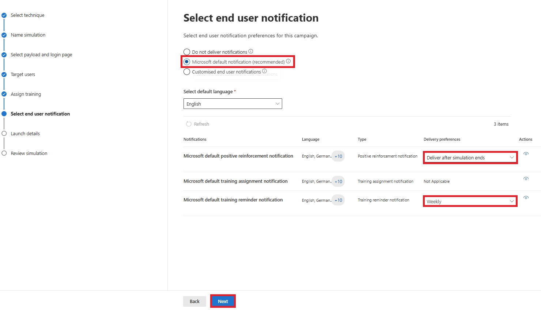
Task: Go to the Launch details step
Action: click(x=25, y=133)
